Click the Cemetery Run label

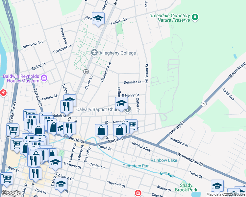click(136, 166)
